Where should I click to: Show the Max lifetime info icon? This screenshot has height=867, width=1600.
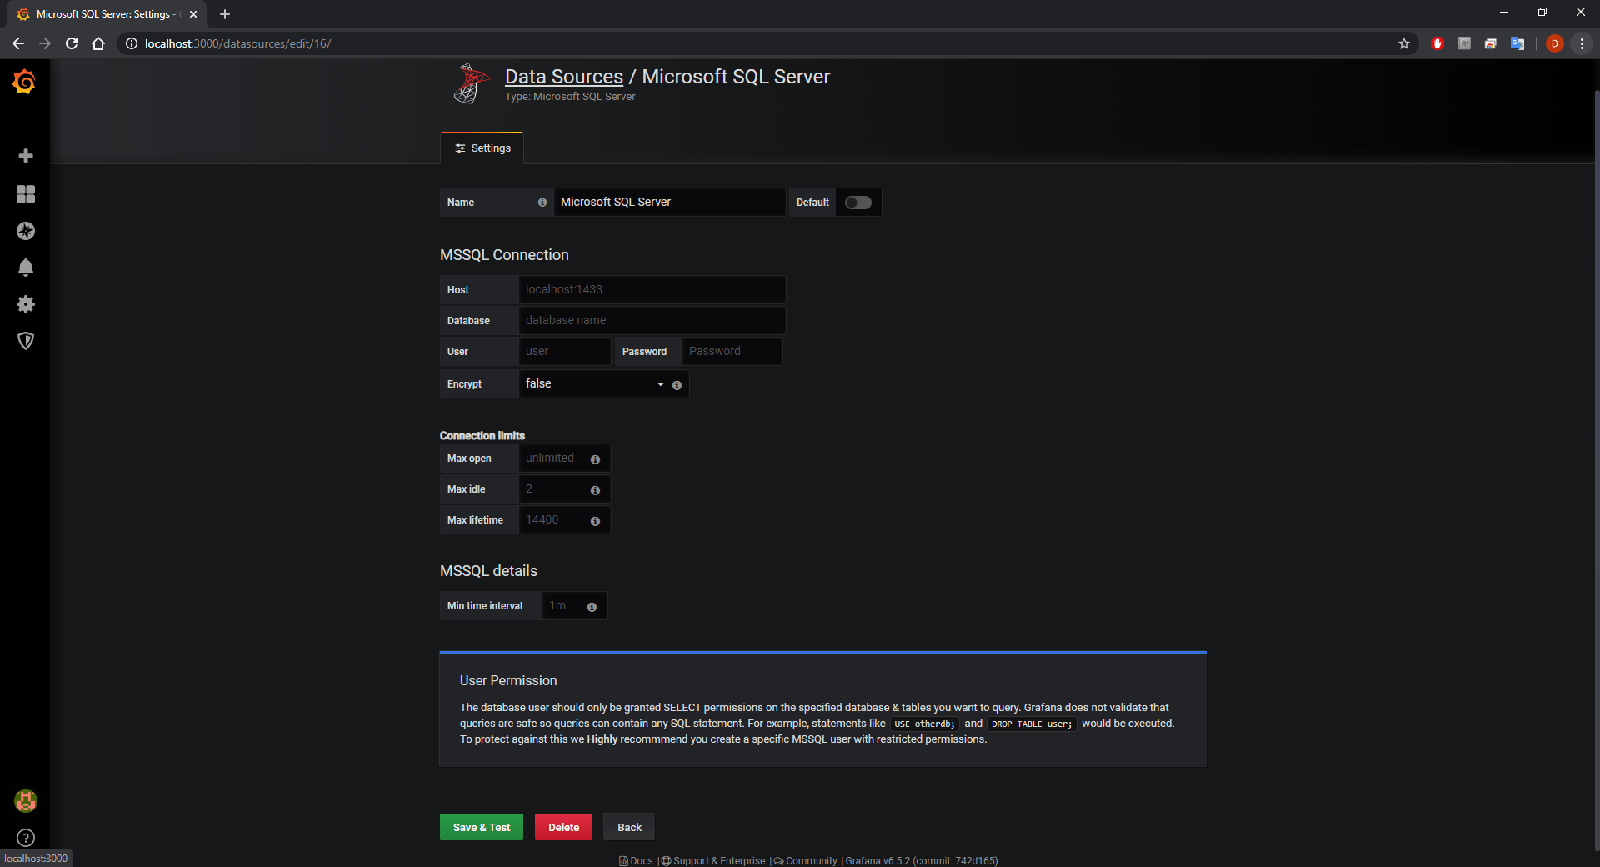595,521
